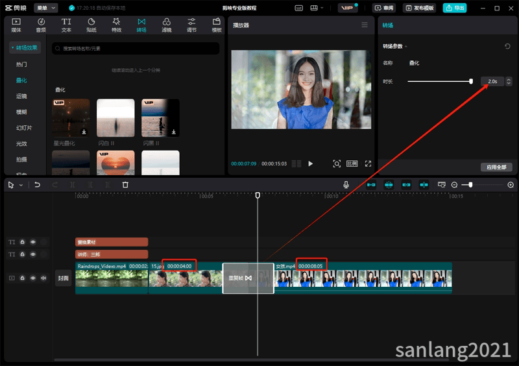Select the 热门 popular category

21,64
